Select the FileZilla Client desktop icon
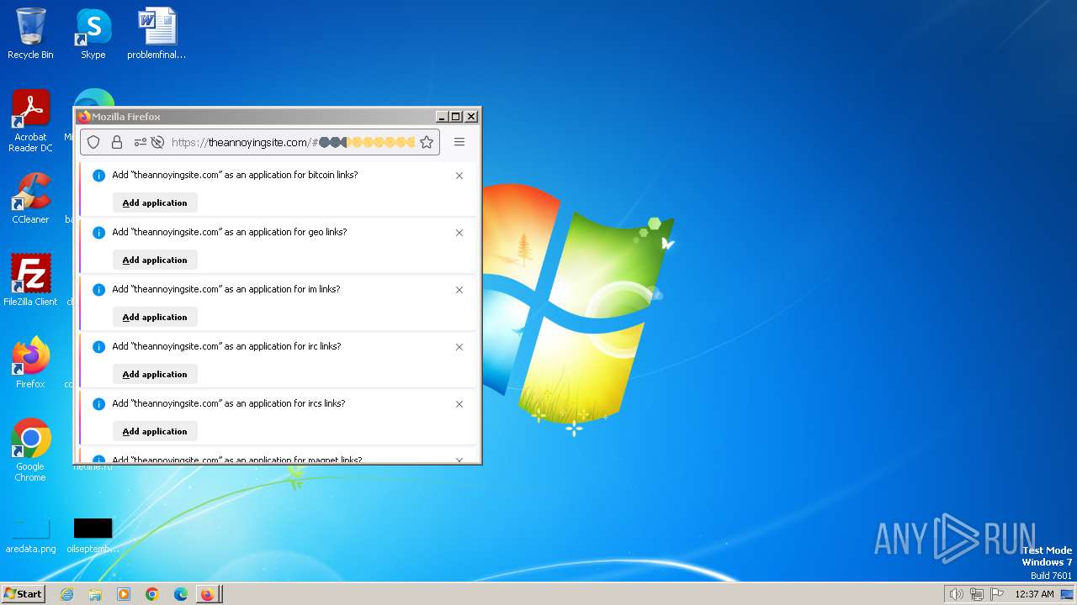Screen dimensions: 1077x605 click(x=30, y=280)
